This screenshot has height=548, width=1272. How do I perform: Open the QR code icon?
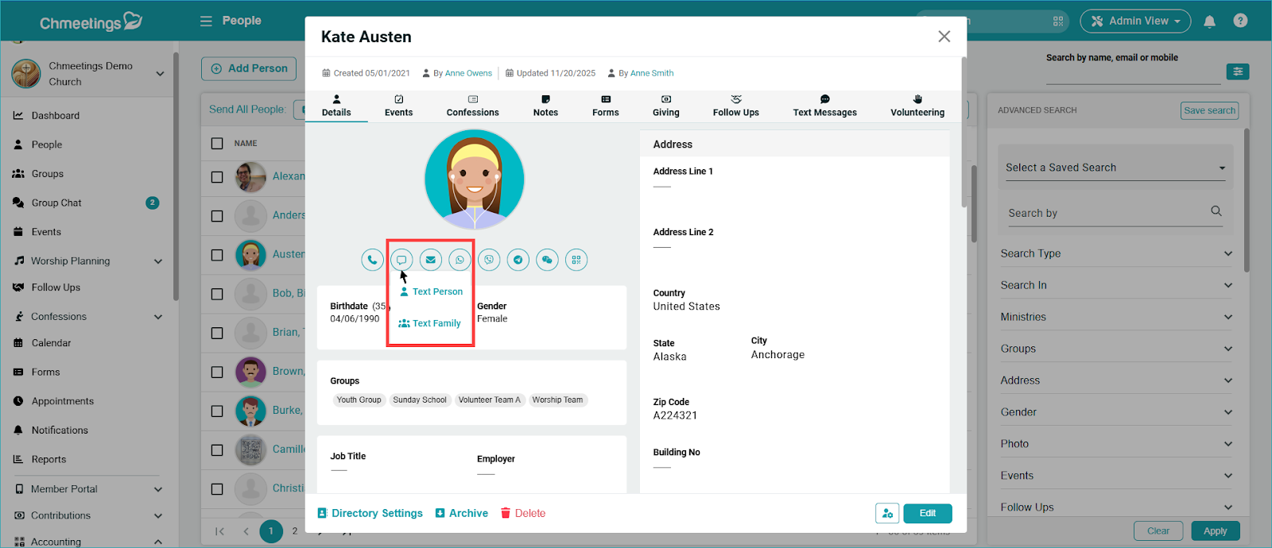point(576,260)
